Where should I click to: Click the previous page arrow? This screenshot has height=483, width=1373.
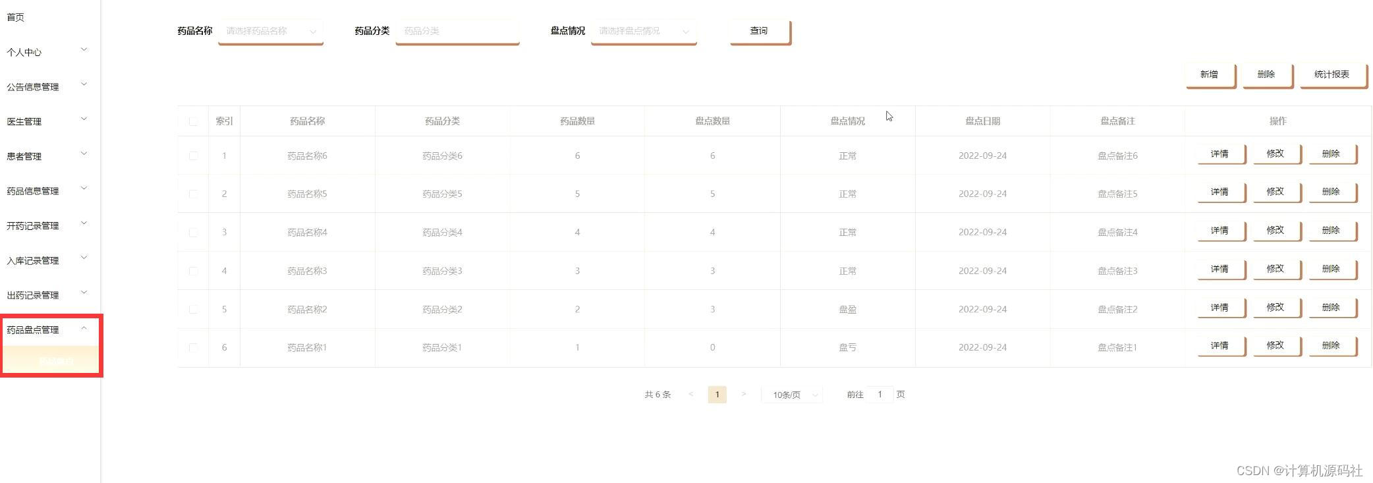click(x=690, y=394)
